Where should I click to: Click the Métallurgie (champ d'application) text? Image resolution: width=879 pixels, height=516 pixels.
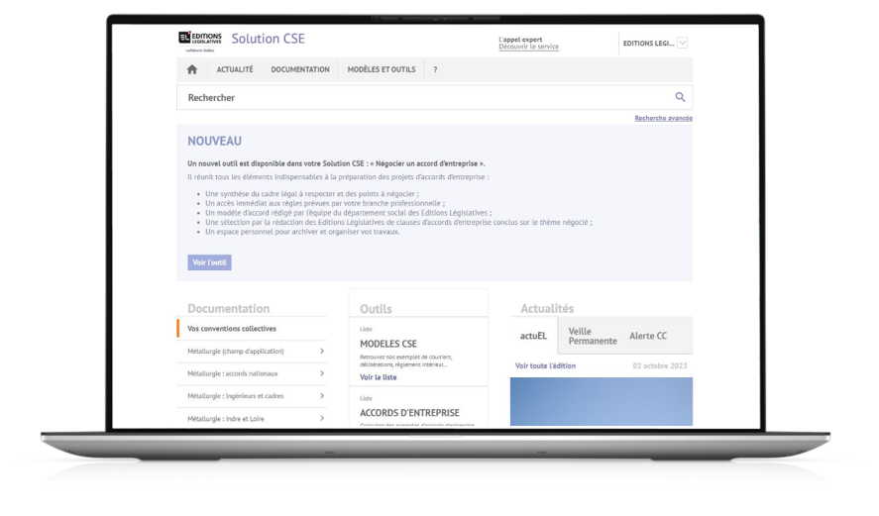(x=236, y=352)
